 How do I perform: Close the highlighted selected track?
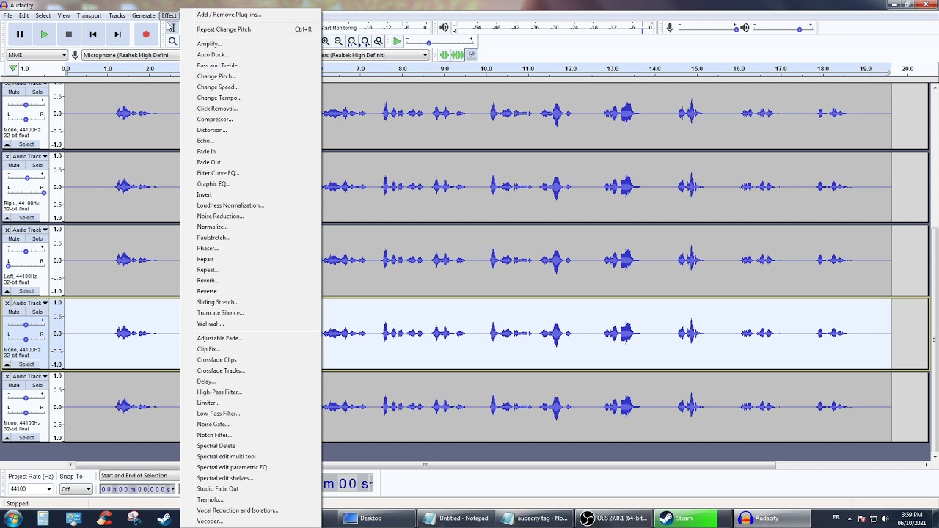tap(7, 303)
